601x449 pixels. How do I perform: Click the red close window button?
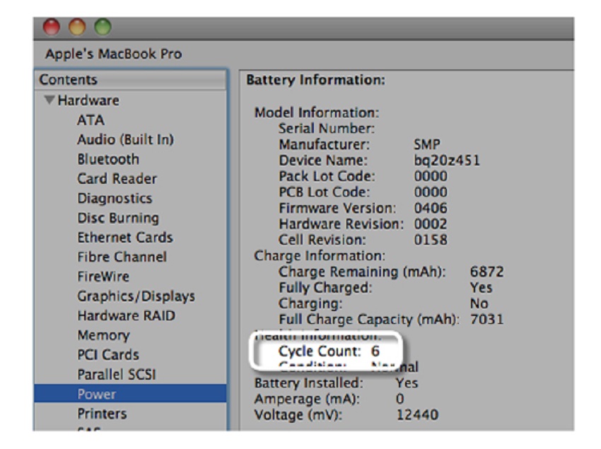coord(52,28)
